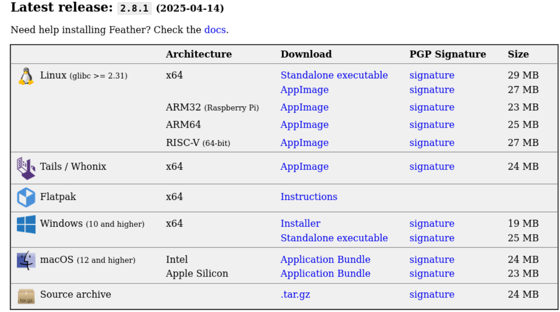Click the Download column header
The width and height of the screenshot is (560, 312).
306,54
